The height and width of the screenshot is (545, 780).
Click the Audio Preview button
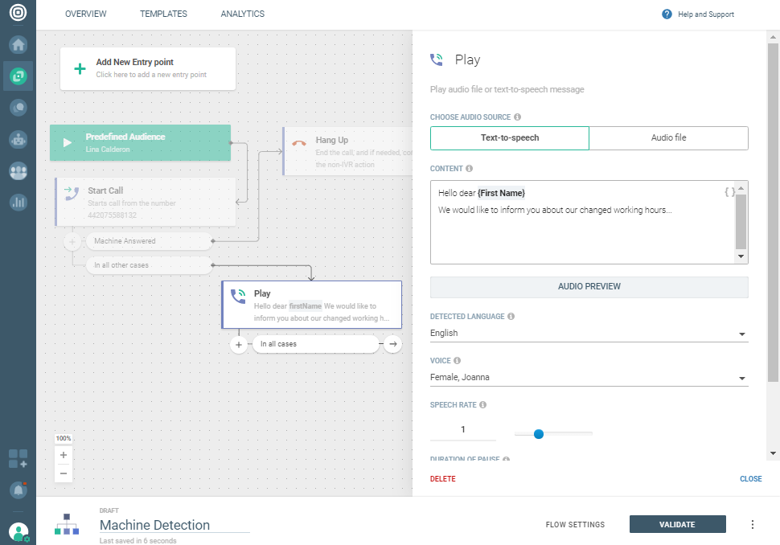point(589,287)
